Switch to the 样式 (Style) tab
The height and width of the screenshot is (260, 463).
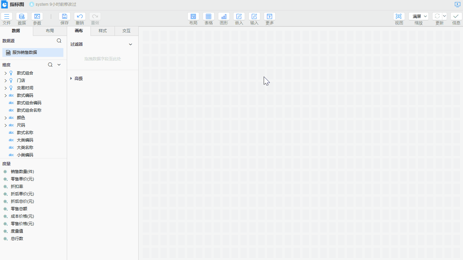pyautogui.click(x=103, y=31)
